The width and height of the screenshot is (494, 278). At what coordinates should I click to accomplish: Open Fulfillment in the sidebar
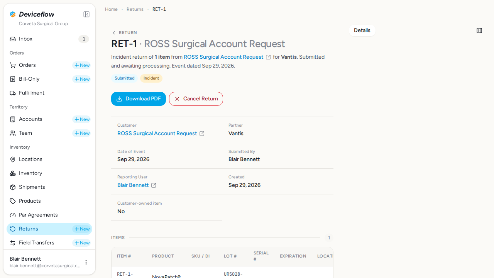tap(49, 93)
